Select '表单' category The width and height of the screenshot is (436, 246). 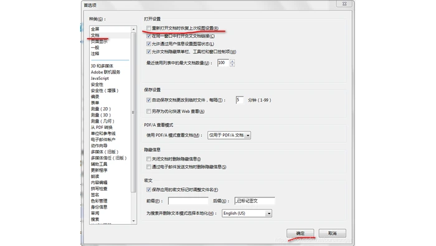[95, 103]
